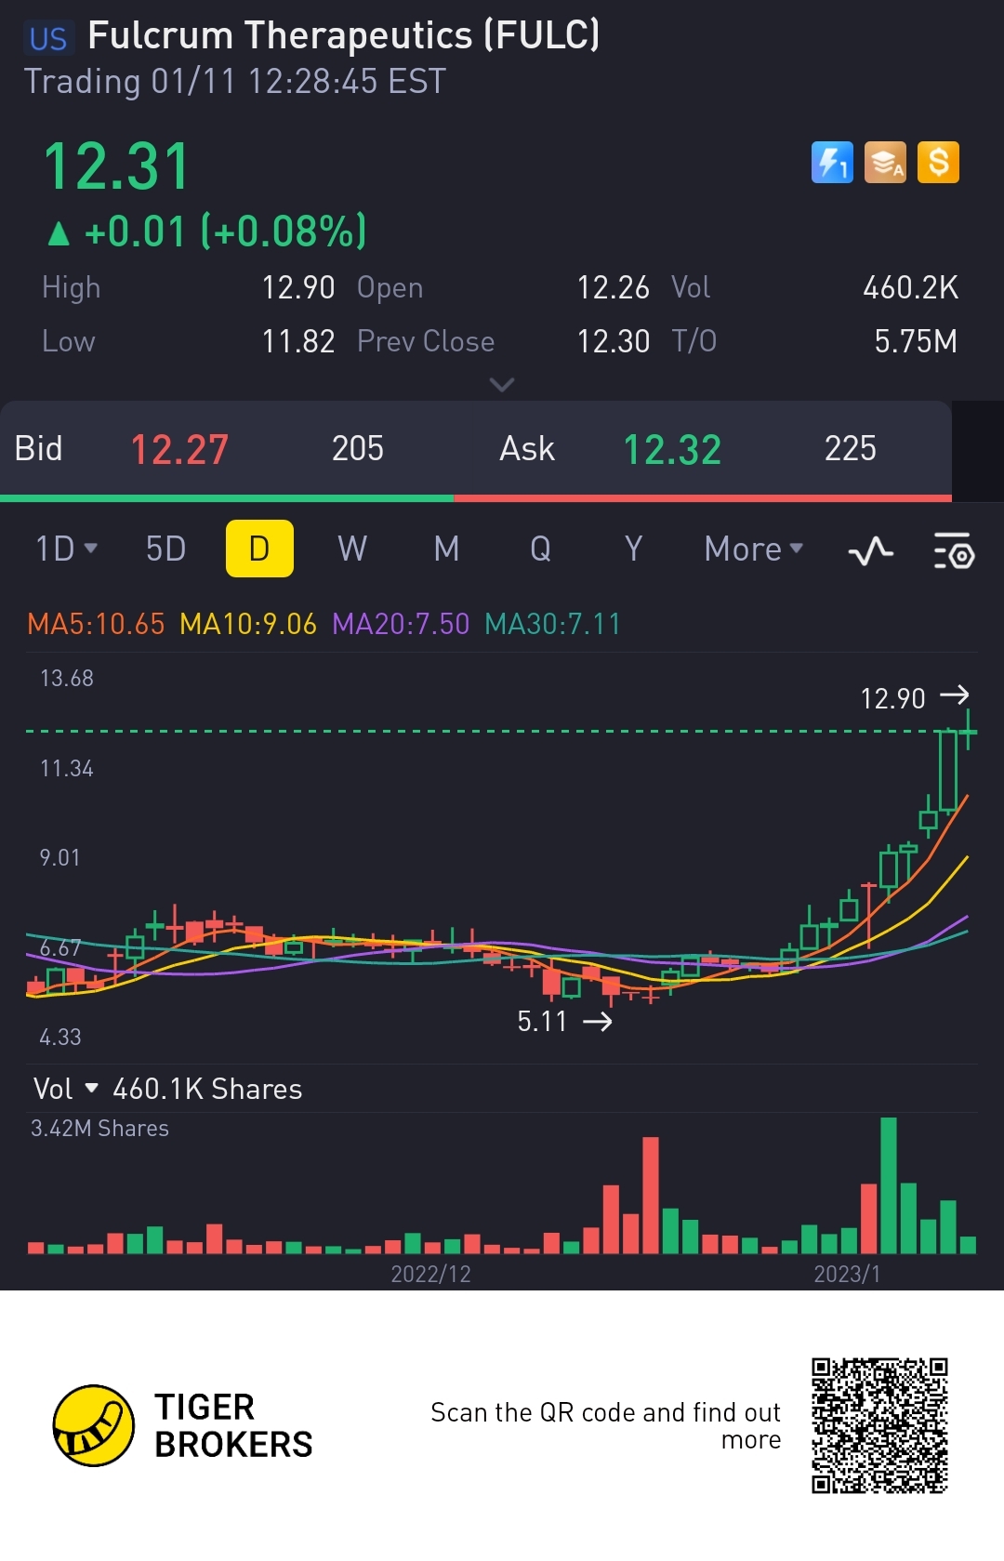Tap the Vol value 460.2K
Image resolution: width=1004 pixels, height=1561 pixels.
point(910,288)
